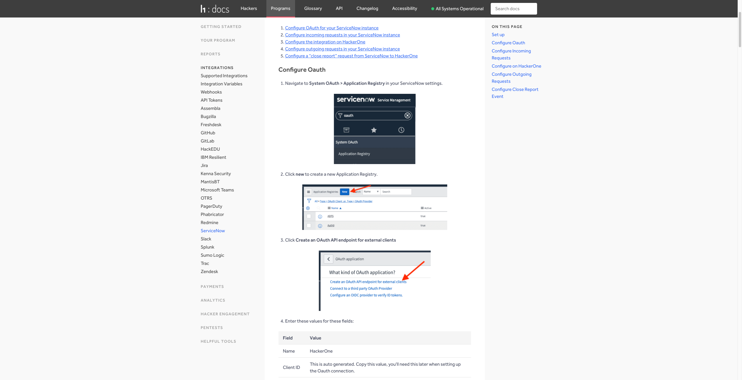Go to the Bugzilla integration
The height and width of the screenshot is (380, 742).
pos(208,117)
